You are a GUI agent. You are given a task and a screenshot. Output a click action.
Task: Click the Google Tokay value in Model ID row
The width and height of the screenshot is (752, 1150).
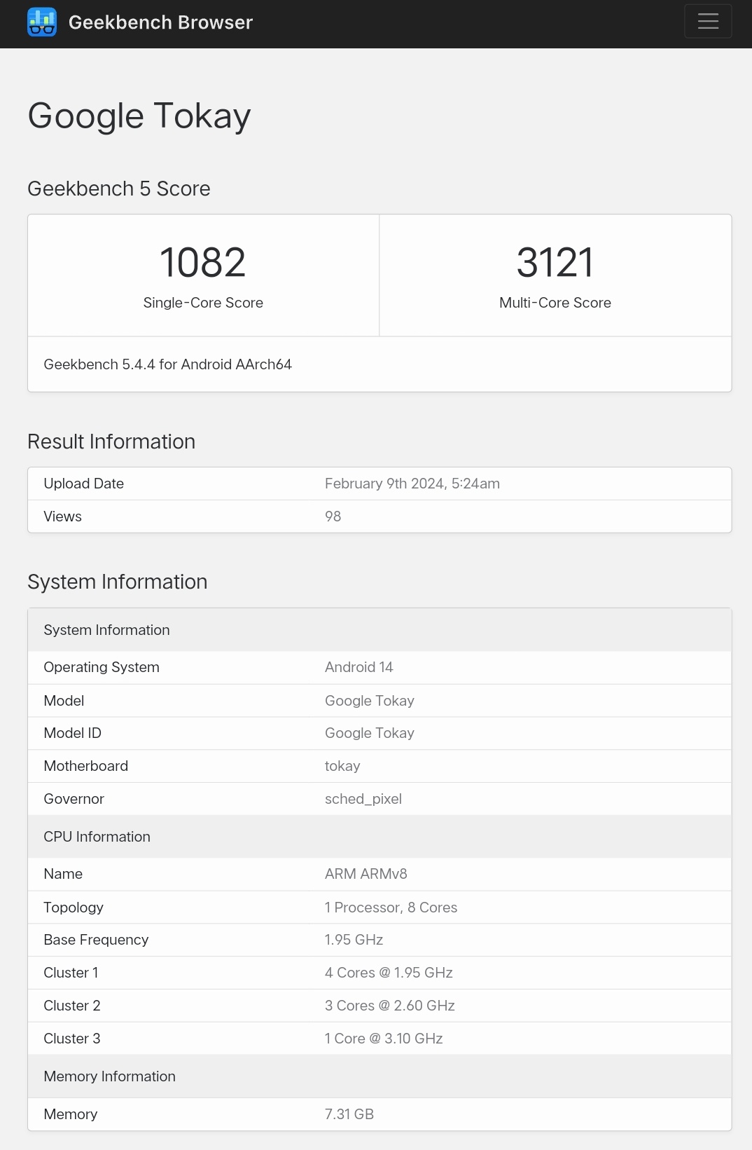point(370,733)
